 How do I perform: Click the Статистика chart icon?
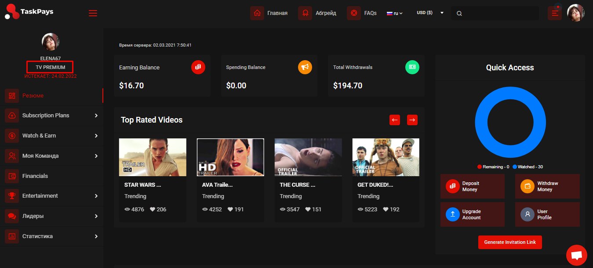[x=12, y=236]
